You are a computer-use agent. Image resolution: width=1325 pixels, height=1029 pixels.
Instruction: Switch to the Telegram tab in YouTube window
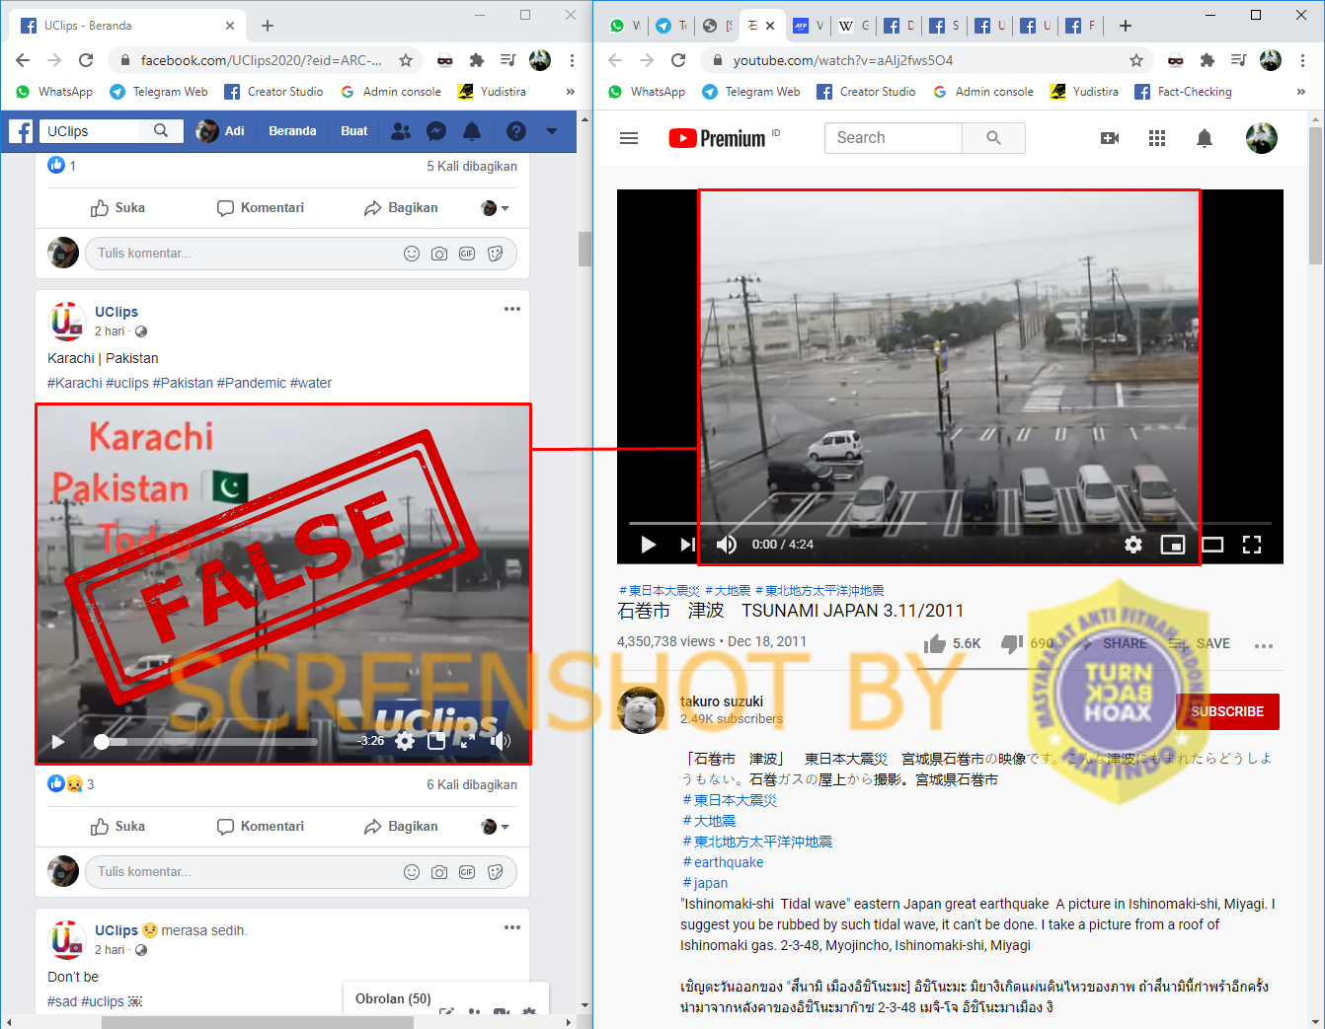click(670, 26)
